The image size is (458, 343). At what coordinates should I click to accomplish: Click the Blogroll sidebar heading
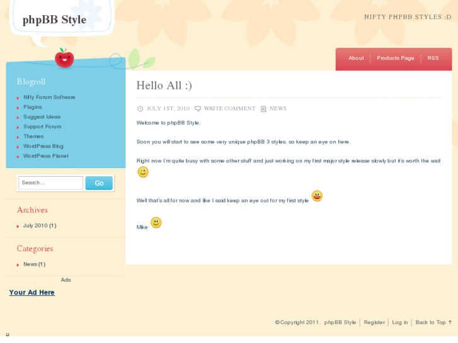(31, 81)
